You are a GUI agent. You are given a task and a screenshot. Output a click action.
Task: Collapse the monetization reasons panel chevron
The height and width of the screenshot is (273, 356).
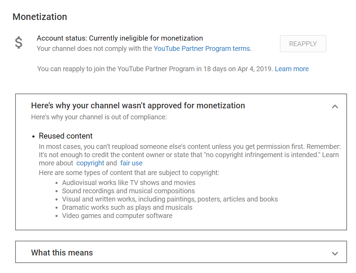click(335, 107)
